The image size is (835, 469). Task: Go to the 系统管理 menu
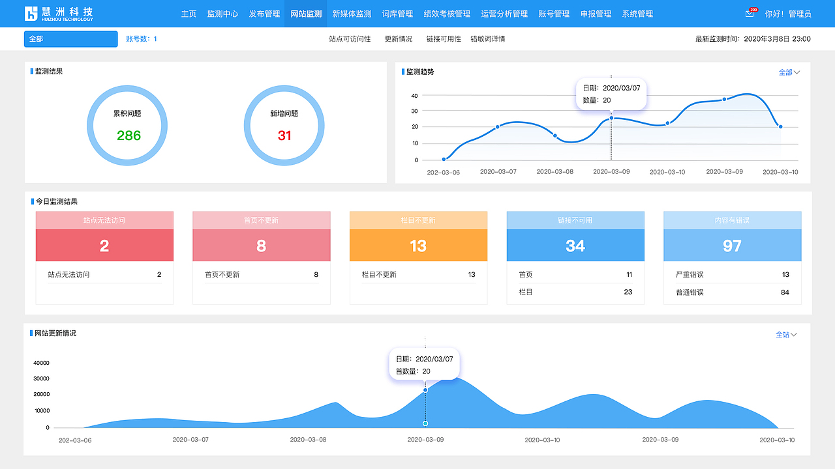[x=637, y=14]
